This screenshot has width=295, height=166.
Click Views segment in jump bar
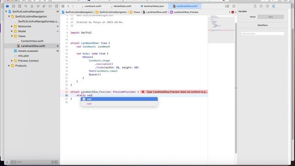point(135,12)
